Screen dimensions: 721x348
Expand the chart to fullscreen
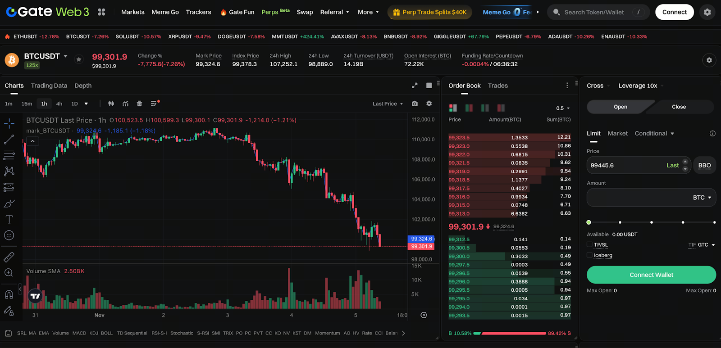click(415, 86)
